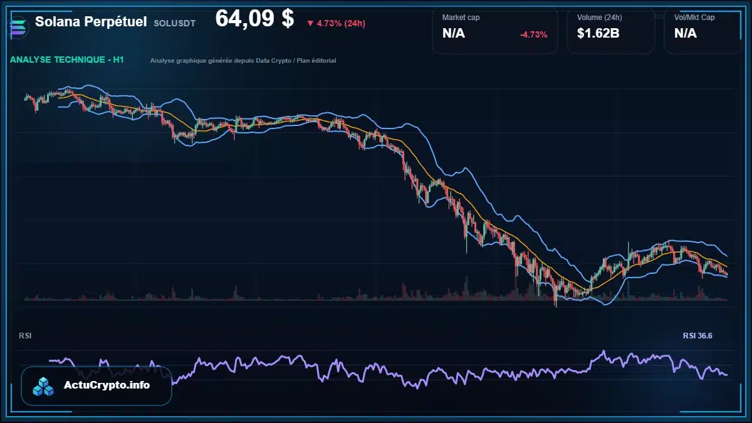Click the N/A value under Vol/Mkt Cap

pyautogui.click(x=686, y=34)
